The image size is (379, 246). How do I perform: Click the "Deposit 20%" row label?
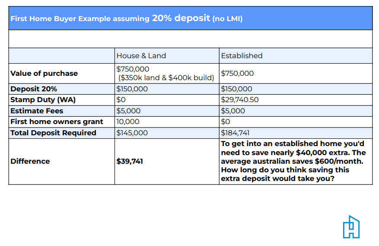(34, 89)
